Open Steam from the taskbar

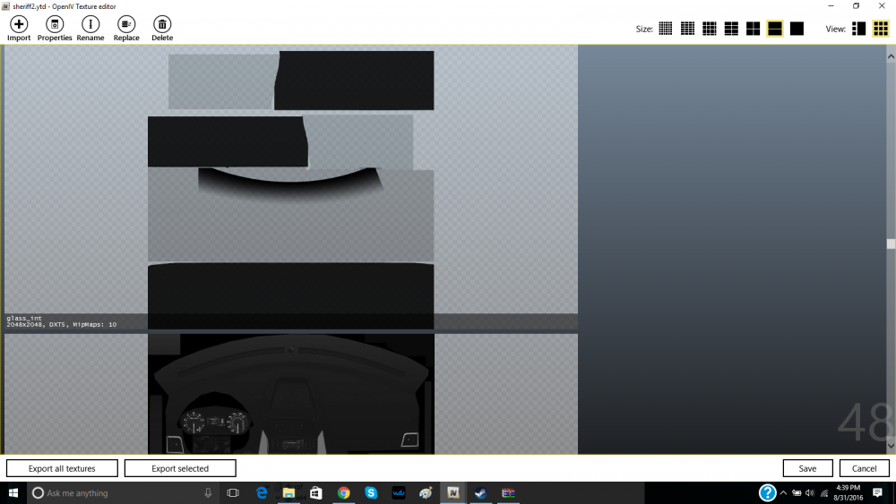point(480,493)
